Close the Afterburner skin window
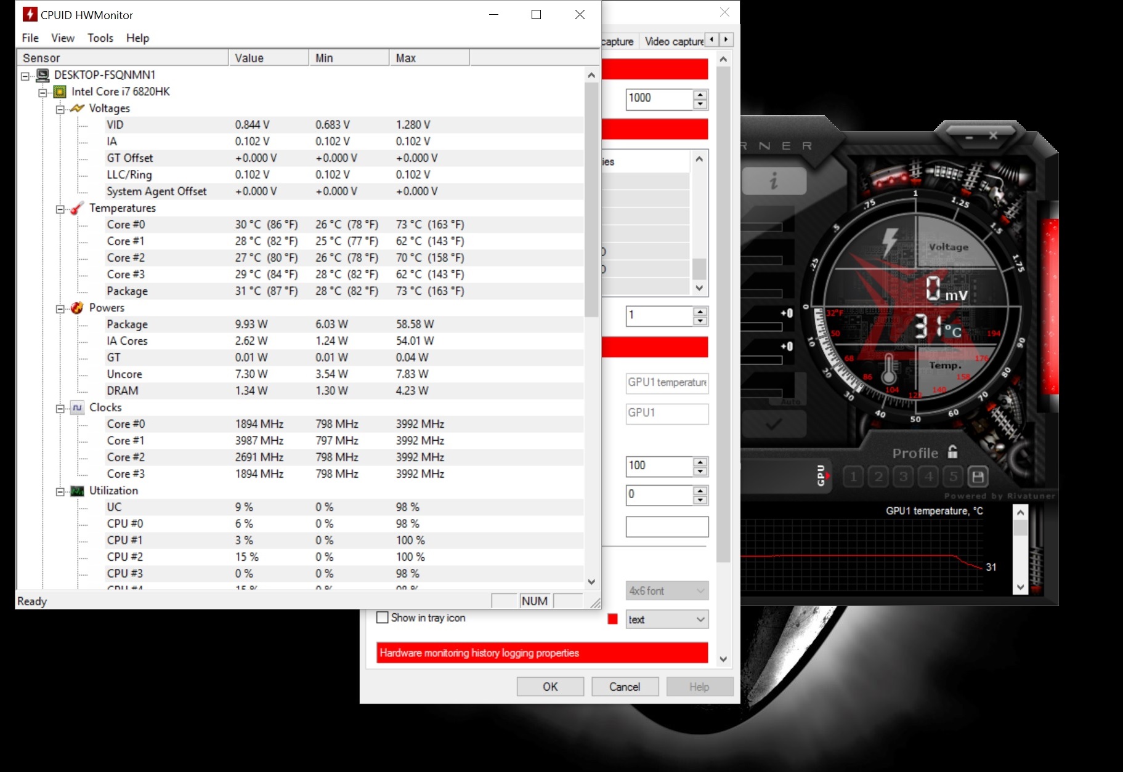Viewport: 1123px width, 772px height. point(993,135)
